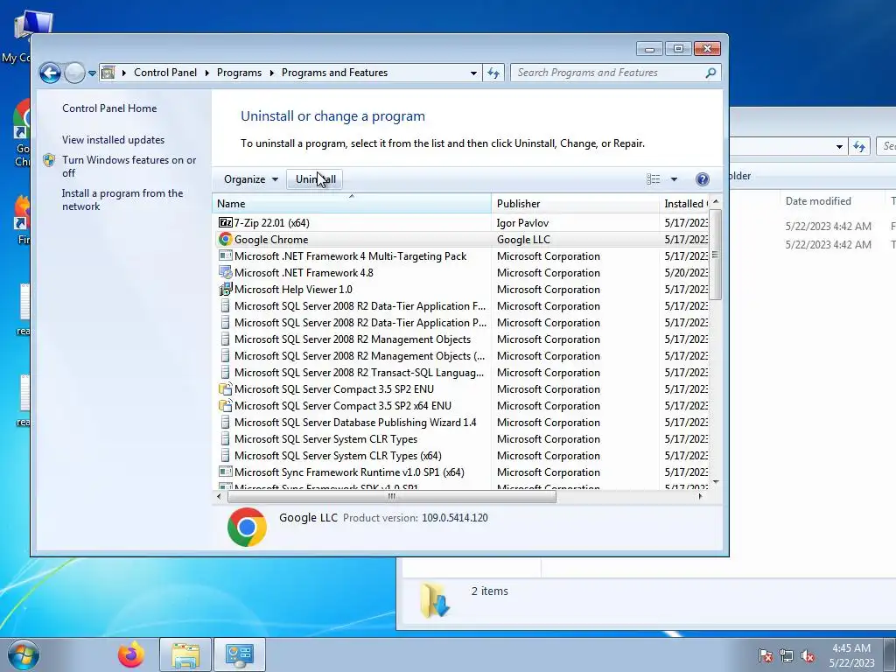The height and width of the screenshot is (672, 896).
Task: Click icon of SQL Server Compact 3.5 SP2 x64 ENU
Action: [x=225, y=406]
